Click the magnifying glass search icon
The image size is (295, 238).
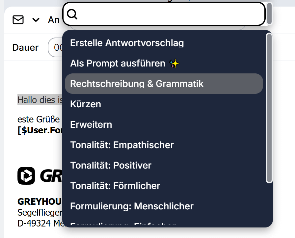(x=72, y=14)
